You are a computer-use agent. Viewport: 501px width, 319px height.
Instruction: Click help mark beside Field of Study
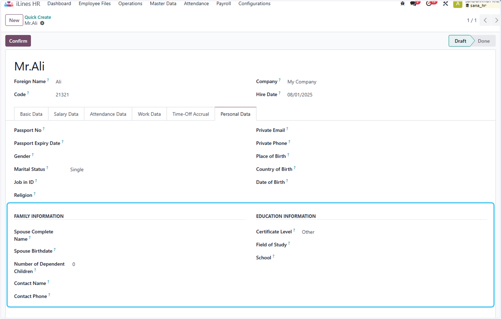click(x=289, y=243)
